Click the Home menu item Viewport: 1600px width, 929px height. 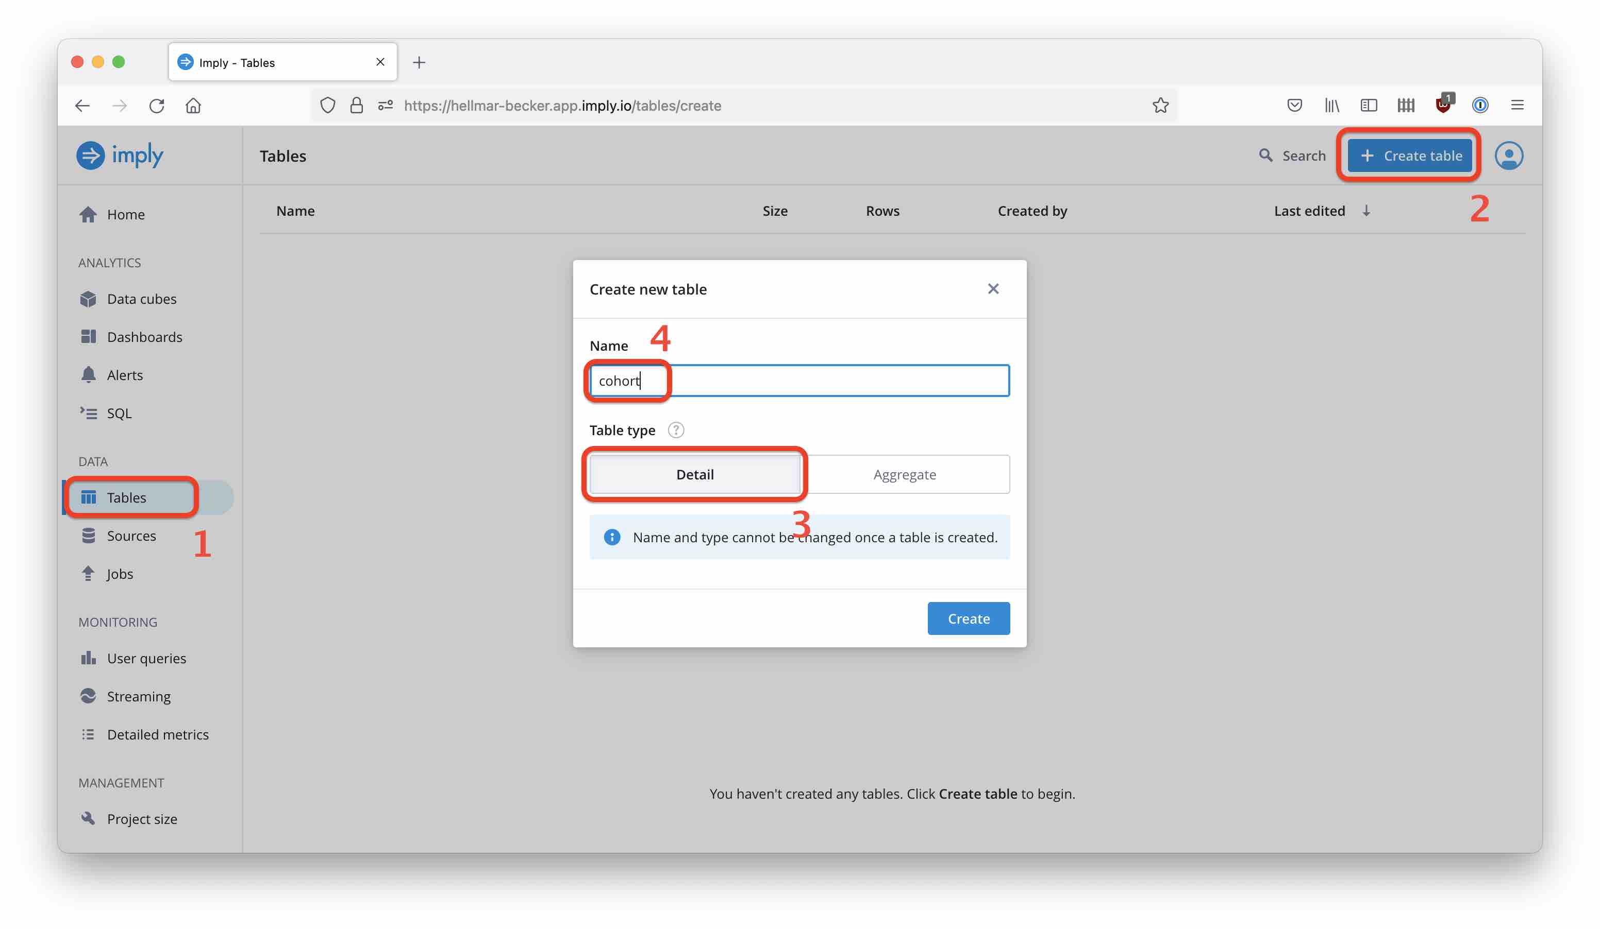click(125, 213)
